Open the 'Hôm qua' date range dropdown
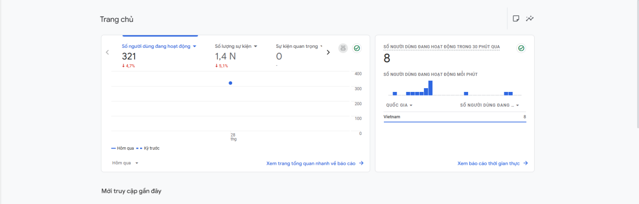639x204 pixels. 125,163
